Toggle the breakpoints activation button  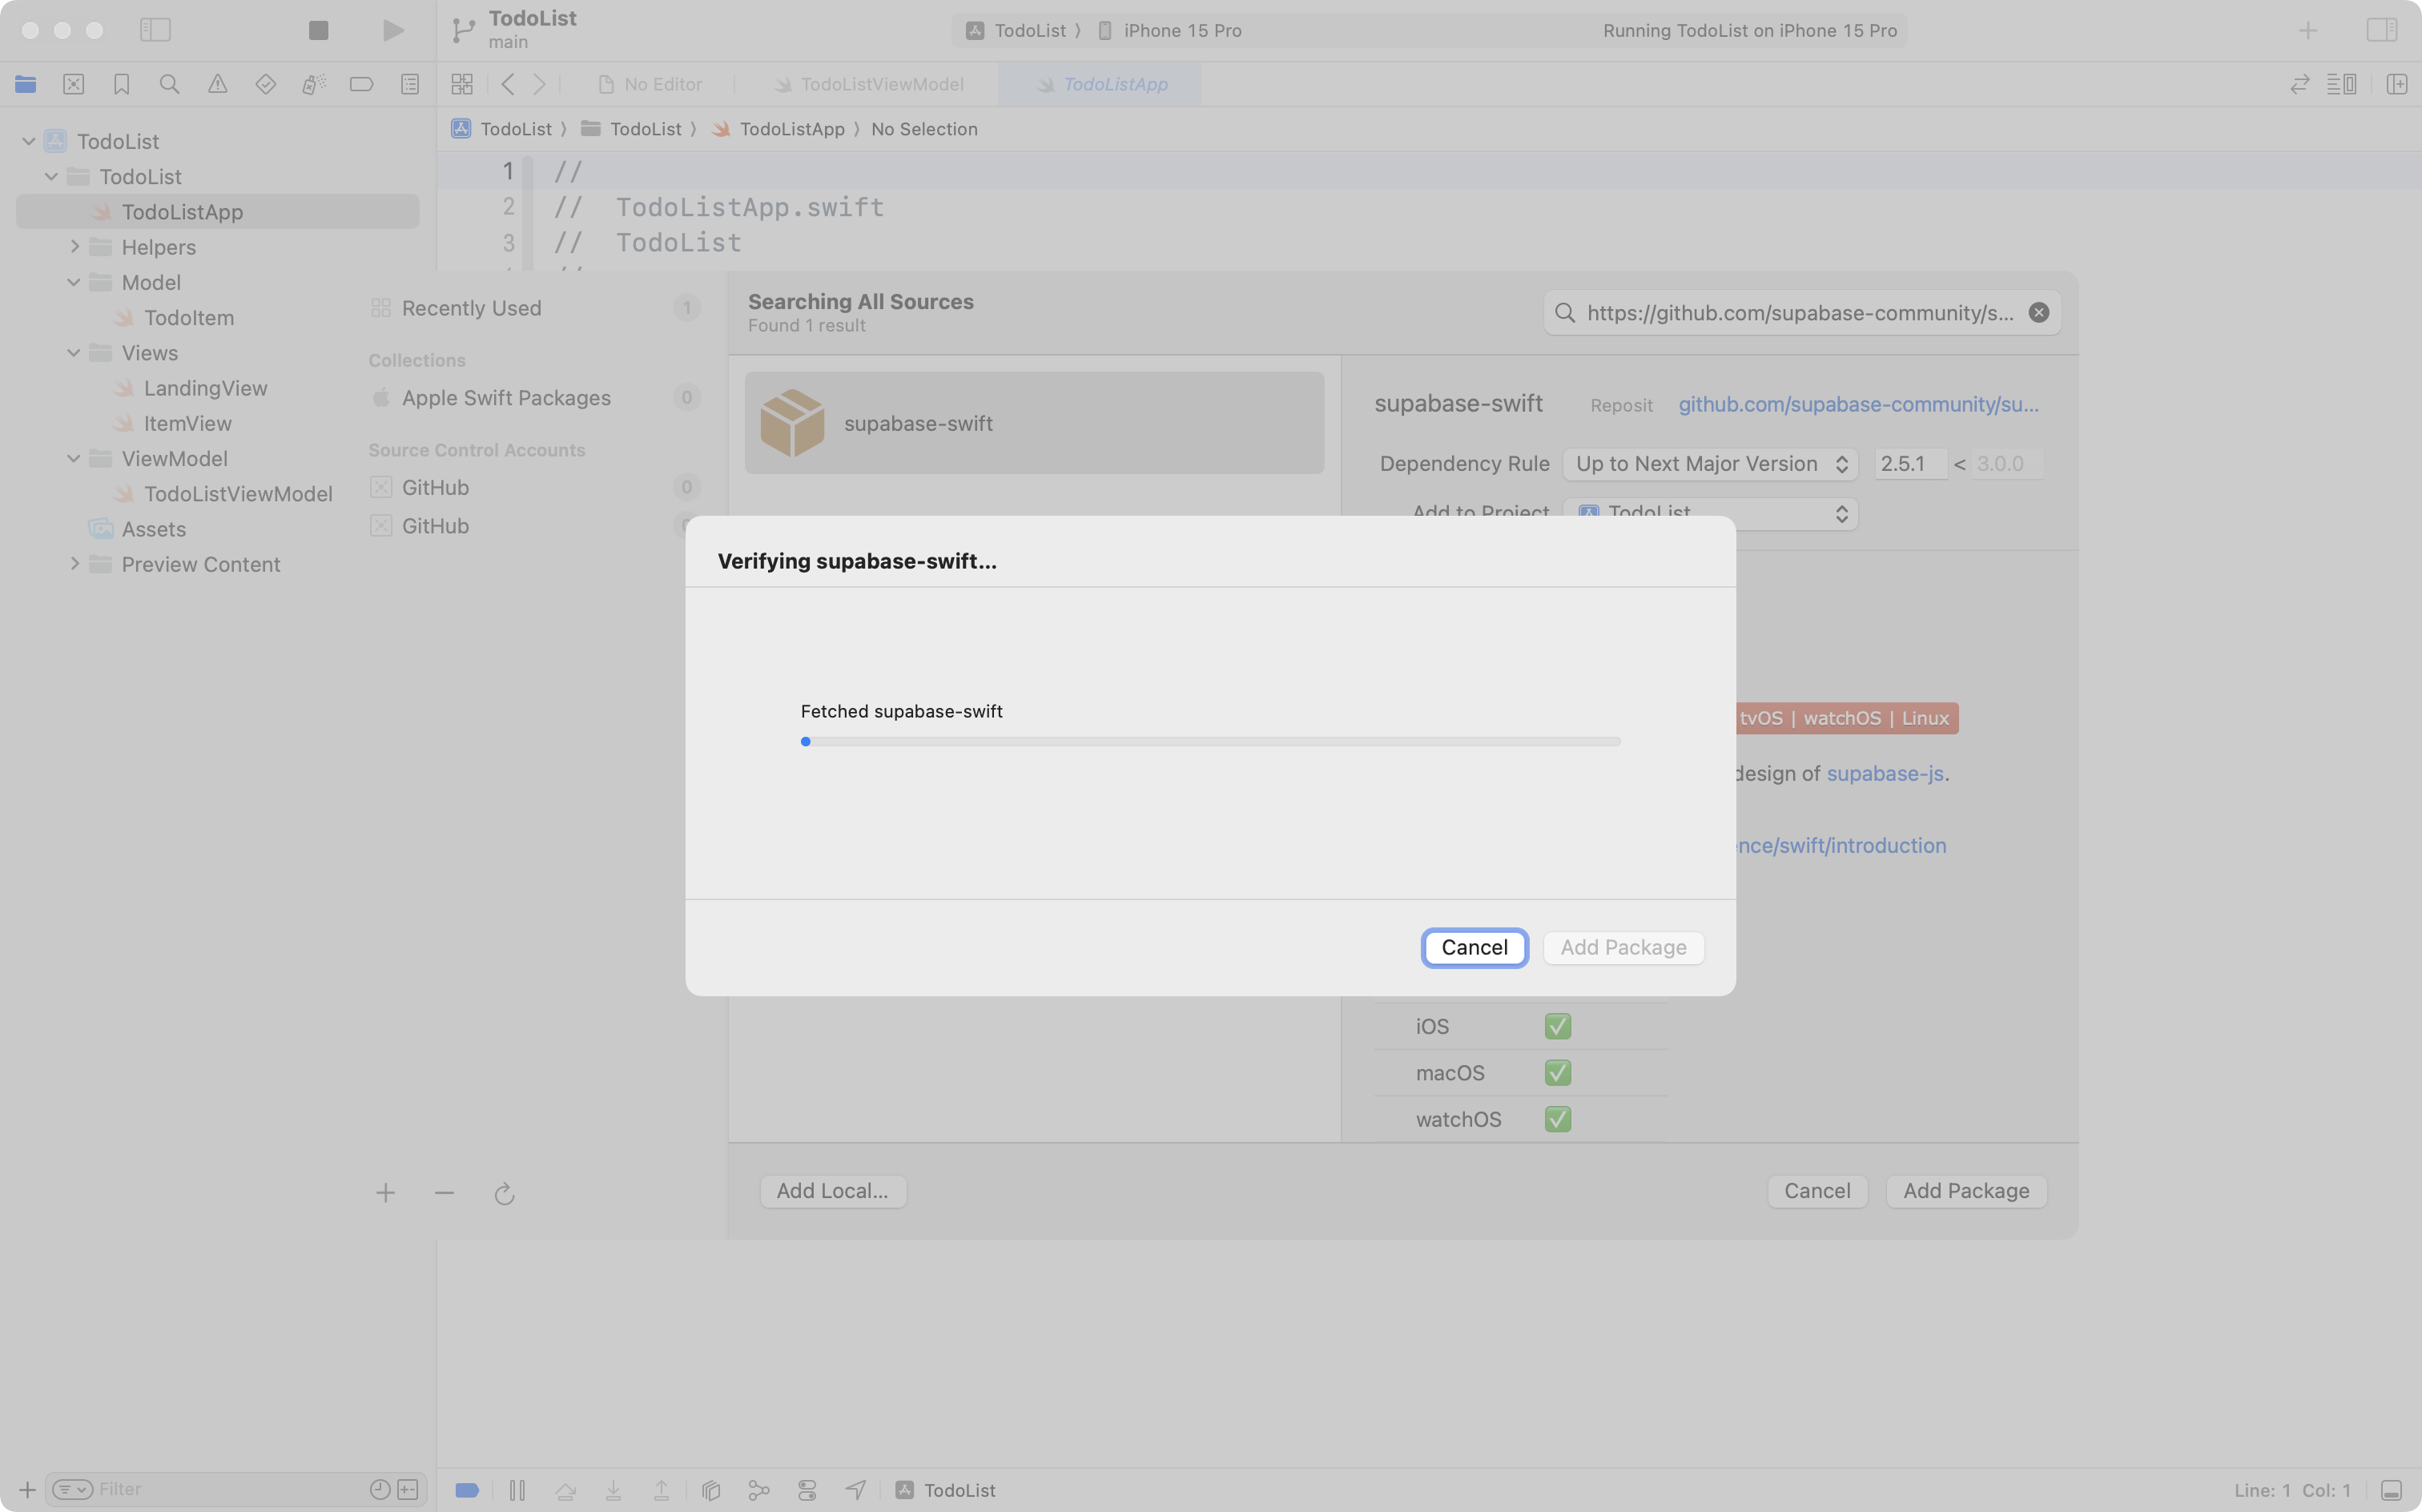[x=467, y=1490]
